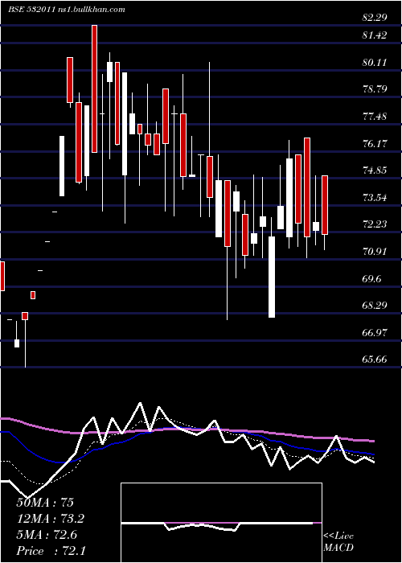The height and width of the screenshot is (563, 402).
Task: Open the MACD inset chart box
Action: coord(221,523)
